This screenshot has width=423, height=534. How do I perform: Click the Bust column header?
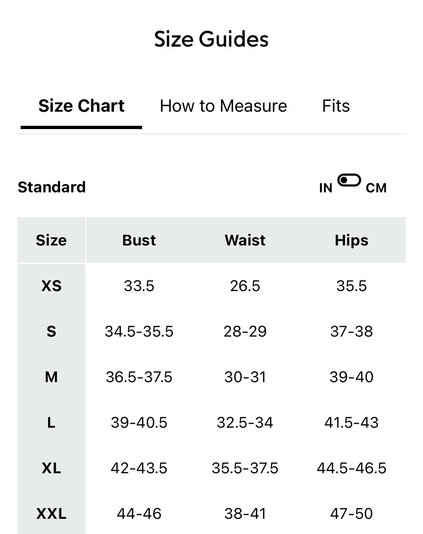pyautogui.click(x=139, y=240)
